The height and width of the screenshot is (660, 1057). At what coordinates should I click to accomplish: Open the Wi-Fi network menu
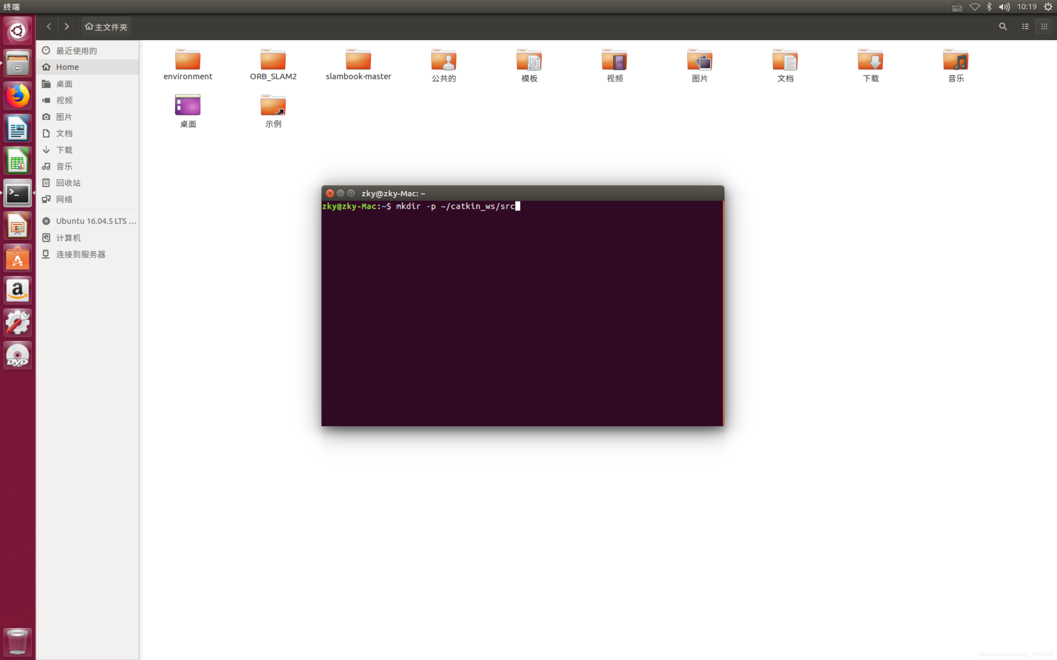click(975, 7)
